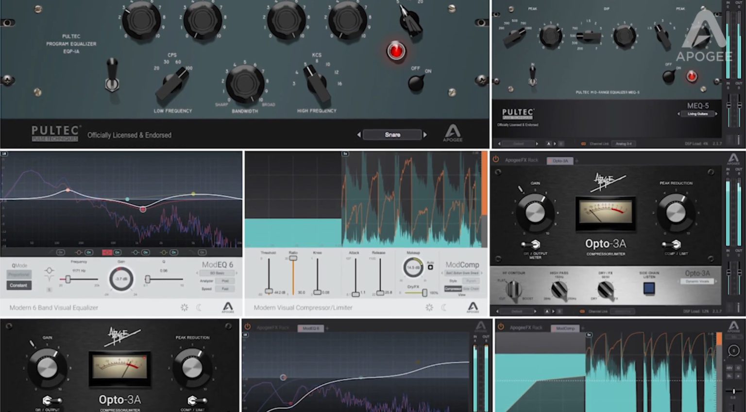Click power icon next to ApogeeFX Rack Opto-3A
Screen dimensions: 746x412
pos(496,159)
